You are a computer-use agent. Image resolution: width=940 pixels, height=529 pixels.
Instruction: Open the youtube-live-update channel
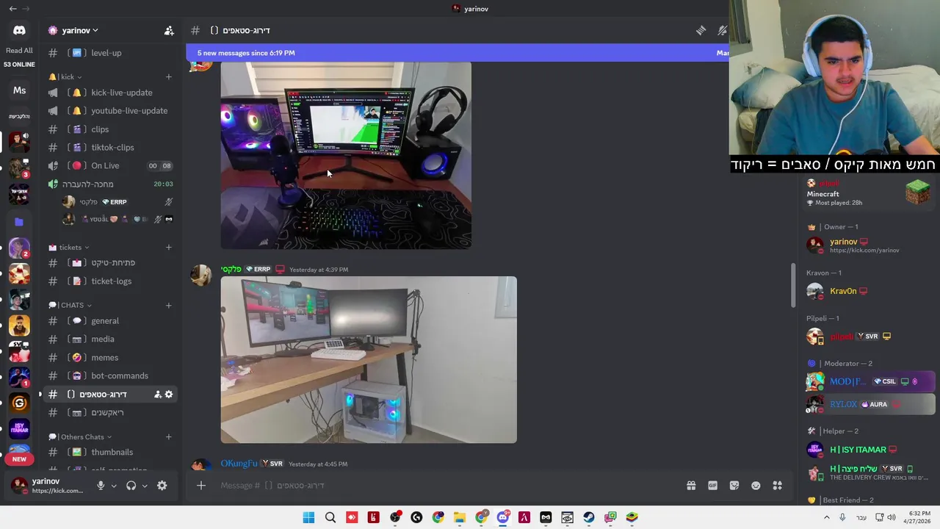click(x=110, y=111)
